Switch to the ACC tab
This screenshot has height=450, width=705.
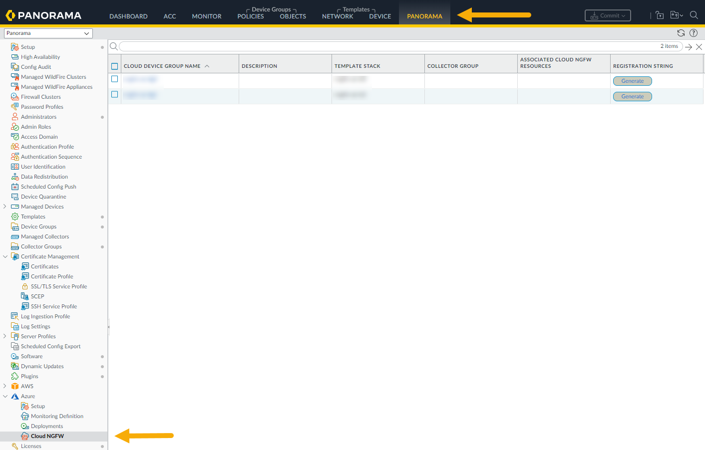pyautogui.click(x=170, y=16)
